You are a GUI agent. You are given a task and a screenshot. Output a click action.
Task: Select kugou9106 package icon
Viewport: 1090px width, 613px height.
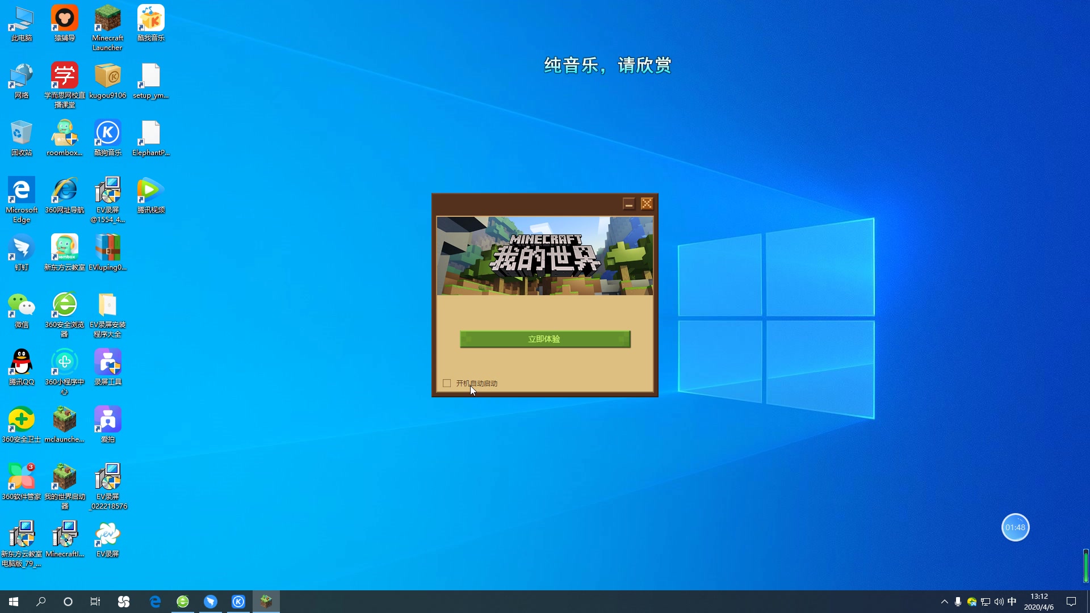coord(108,81)
